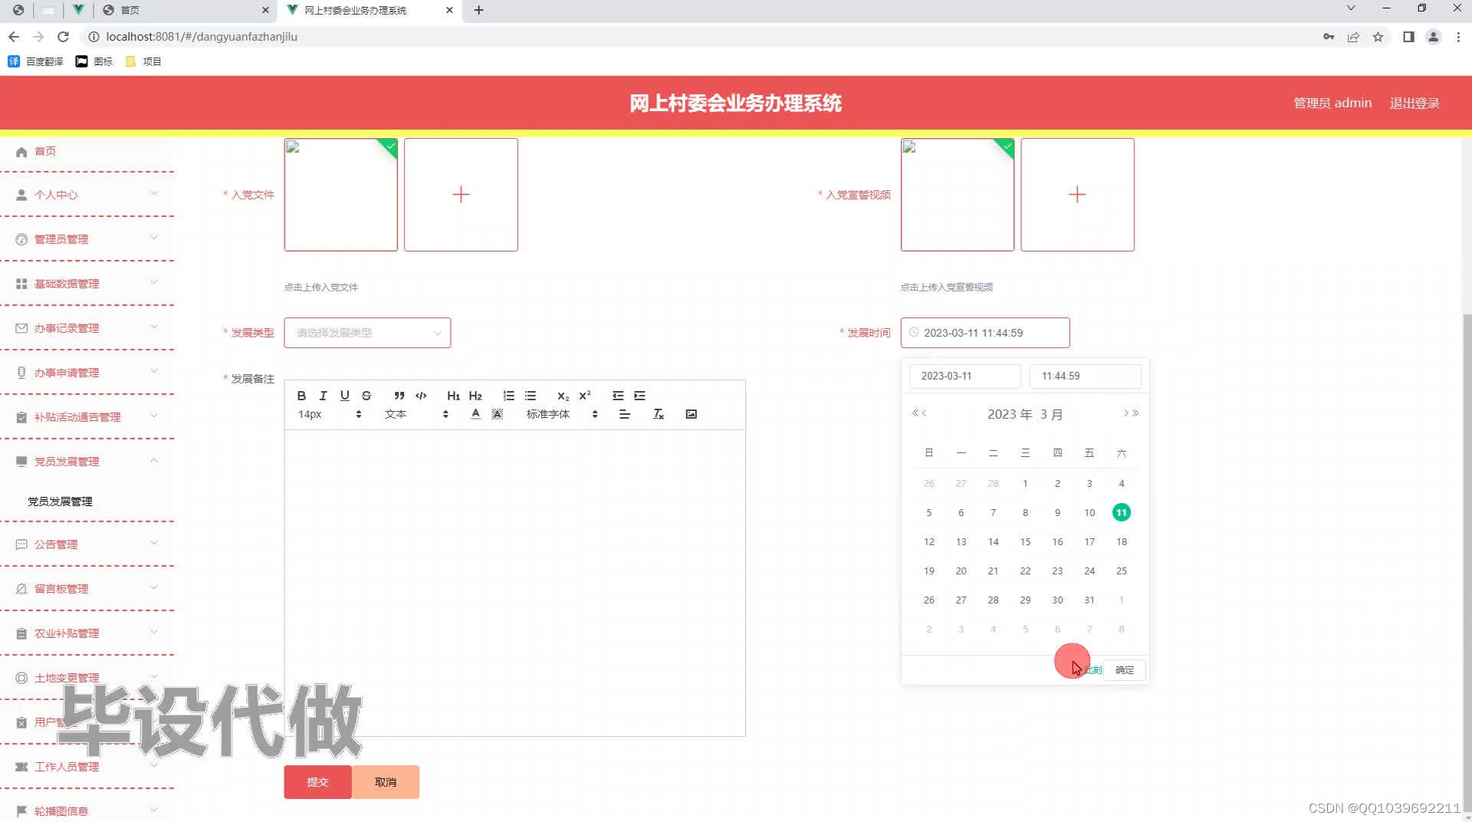Toggle underline formatting in editor
This screenshot has height=822, width=1472.
pos(344,396)
